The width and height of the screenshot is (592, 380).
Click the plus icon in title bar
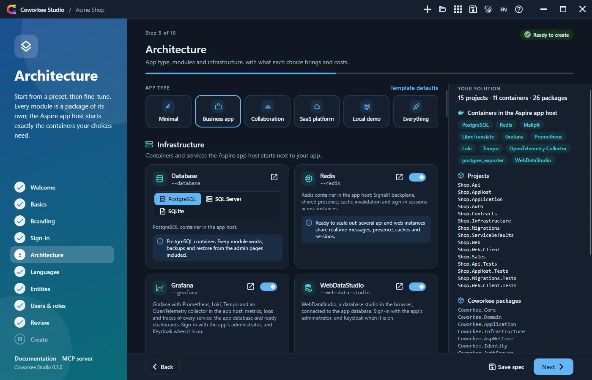pyautogui.click(x=428, y=9)
